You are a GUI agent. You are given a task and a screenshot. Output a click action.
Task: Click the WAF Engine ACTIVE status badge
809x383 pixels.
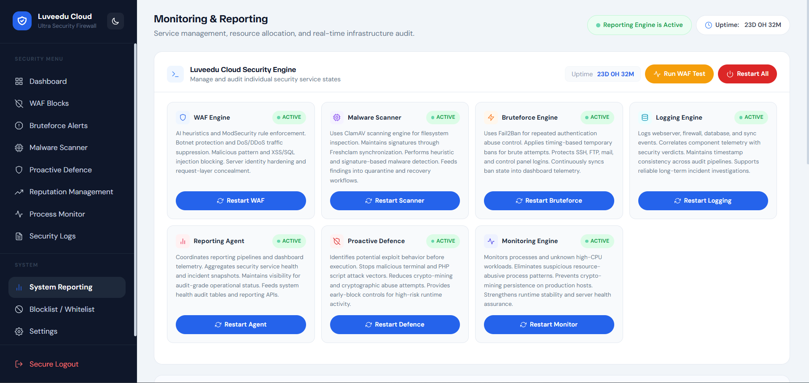click(289, 117)
